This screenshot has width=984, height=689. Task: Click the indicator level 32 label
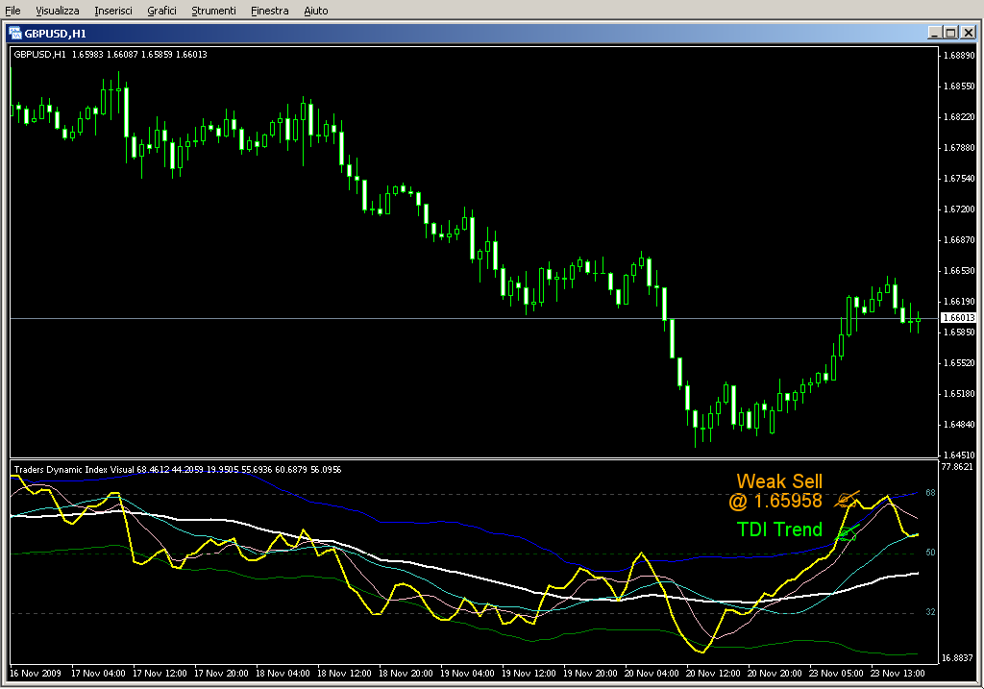pos(930,612)
